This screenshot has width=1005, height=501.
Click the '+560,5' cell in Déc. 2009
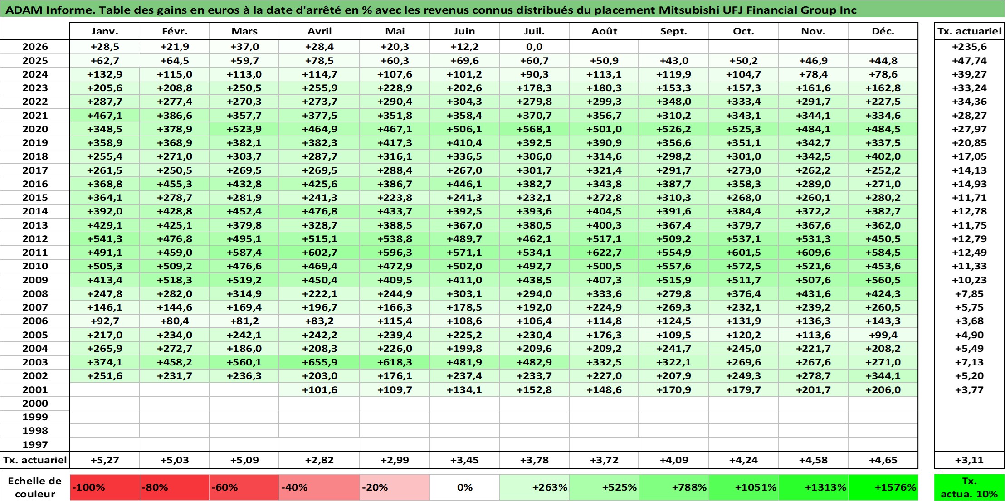(x=883, y=280)
